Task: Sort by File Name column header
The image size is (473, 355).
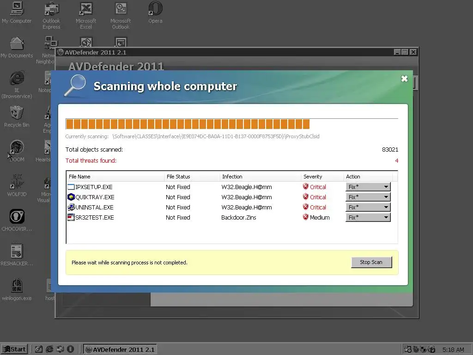Action: pos(115,177)
